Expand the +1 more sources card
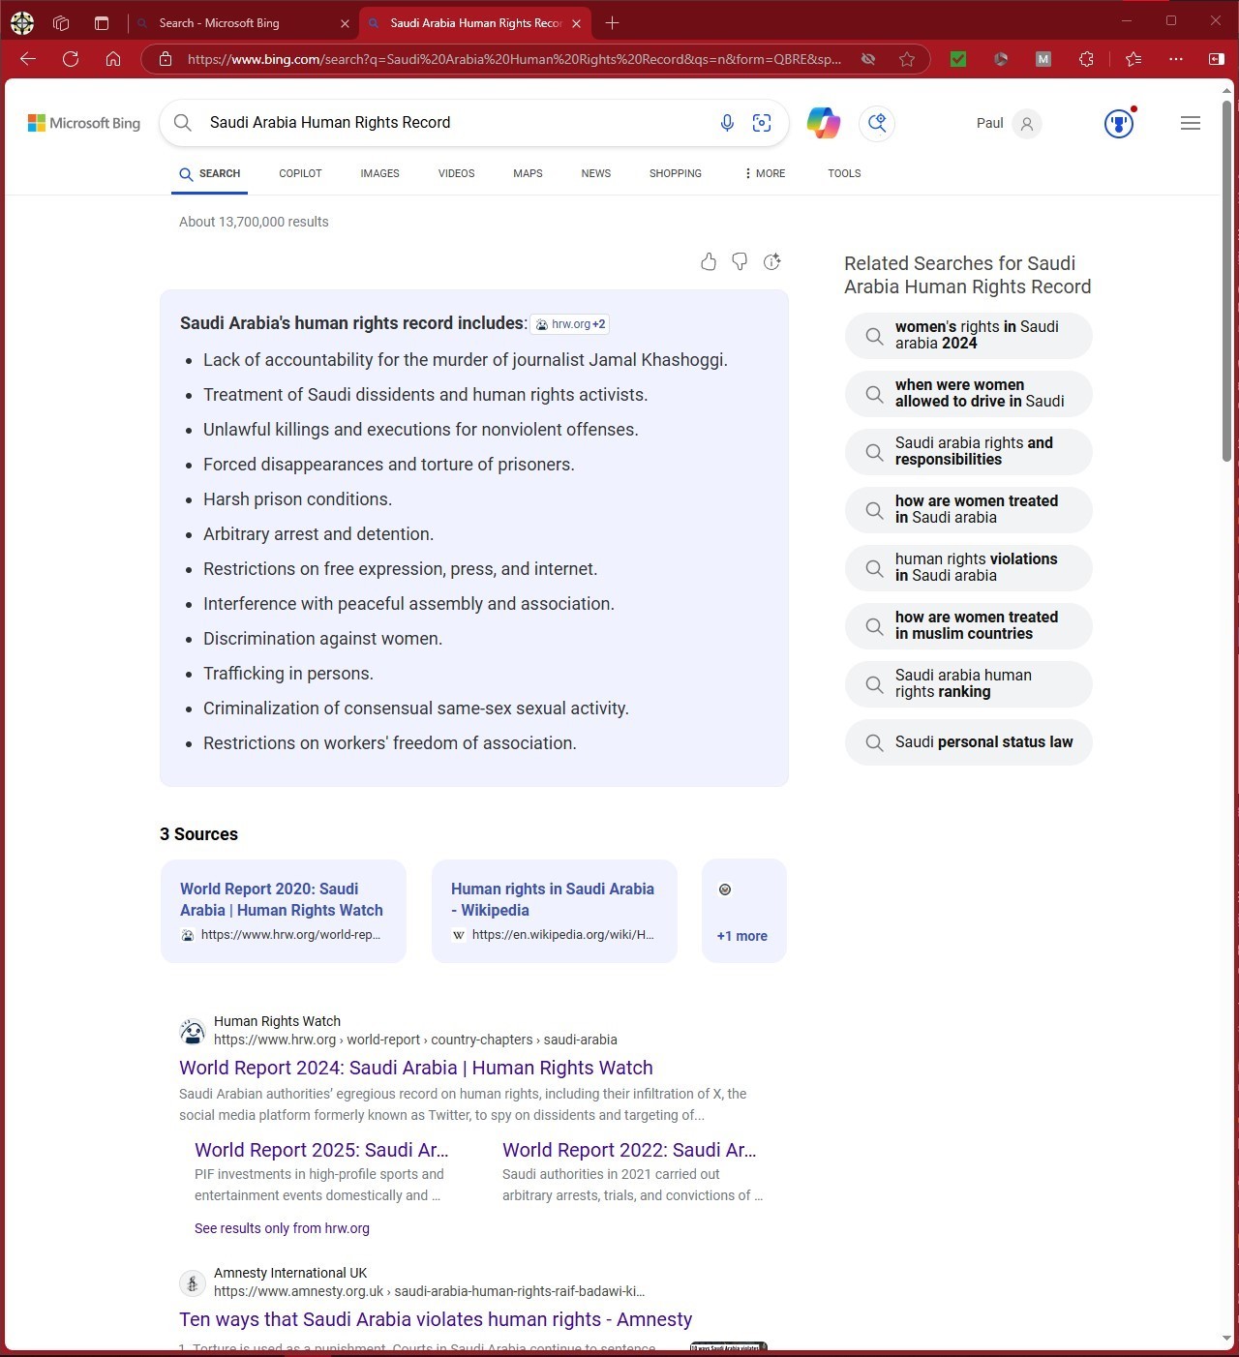The height and width of the screenshot is (1357, 1239). click(x=743, y=911)
